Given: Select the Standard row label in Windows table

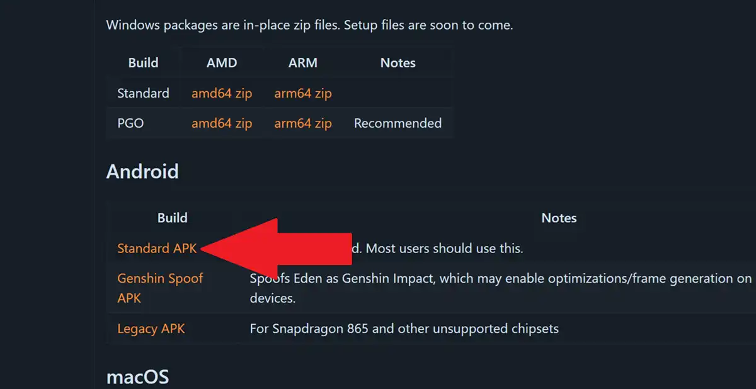Looking at the screenshot, I should [143, 93].
